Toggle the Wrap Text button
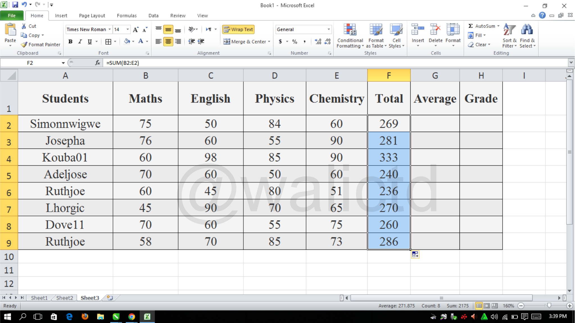This screenshot has height=323, width=575. coord(238,29)
